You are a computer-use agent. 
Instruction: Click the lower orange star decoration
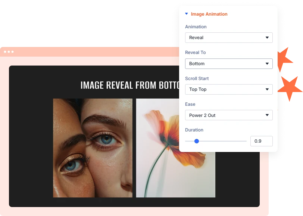pos(290,89)
